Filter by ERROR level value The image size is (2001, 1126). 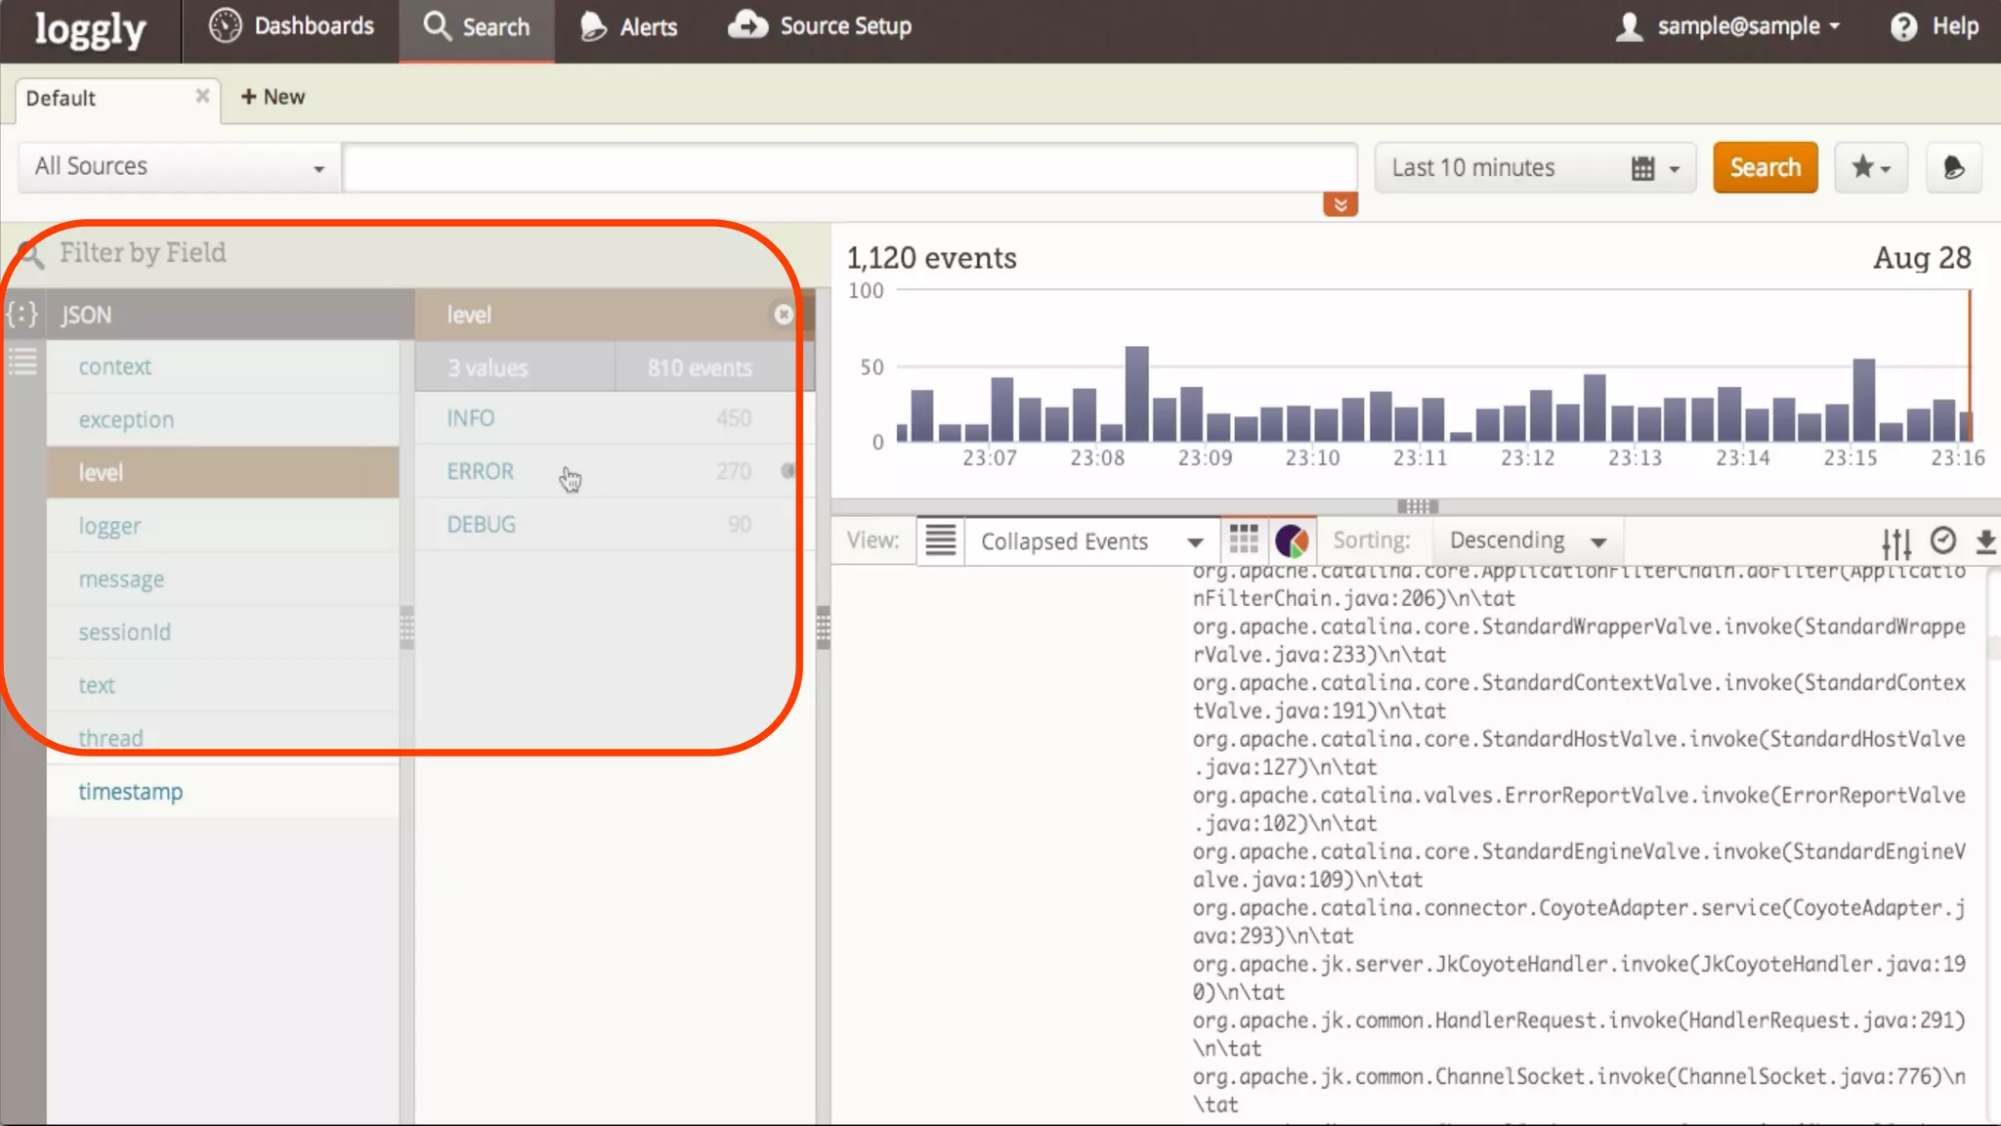(x=480, y=471)
